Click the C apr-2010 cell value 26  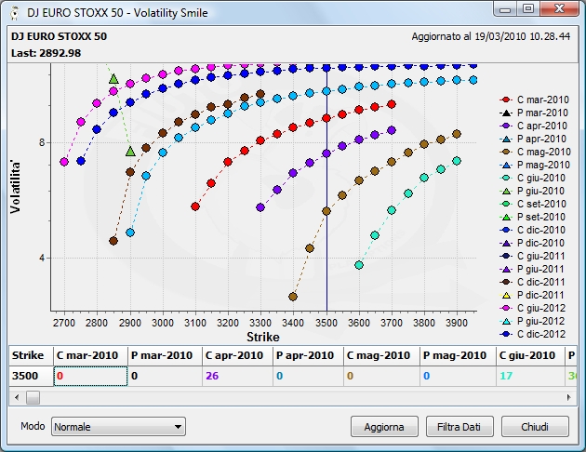(237, 376)
